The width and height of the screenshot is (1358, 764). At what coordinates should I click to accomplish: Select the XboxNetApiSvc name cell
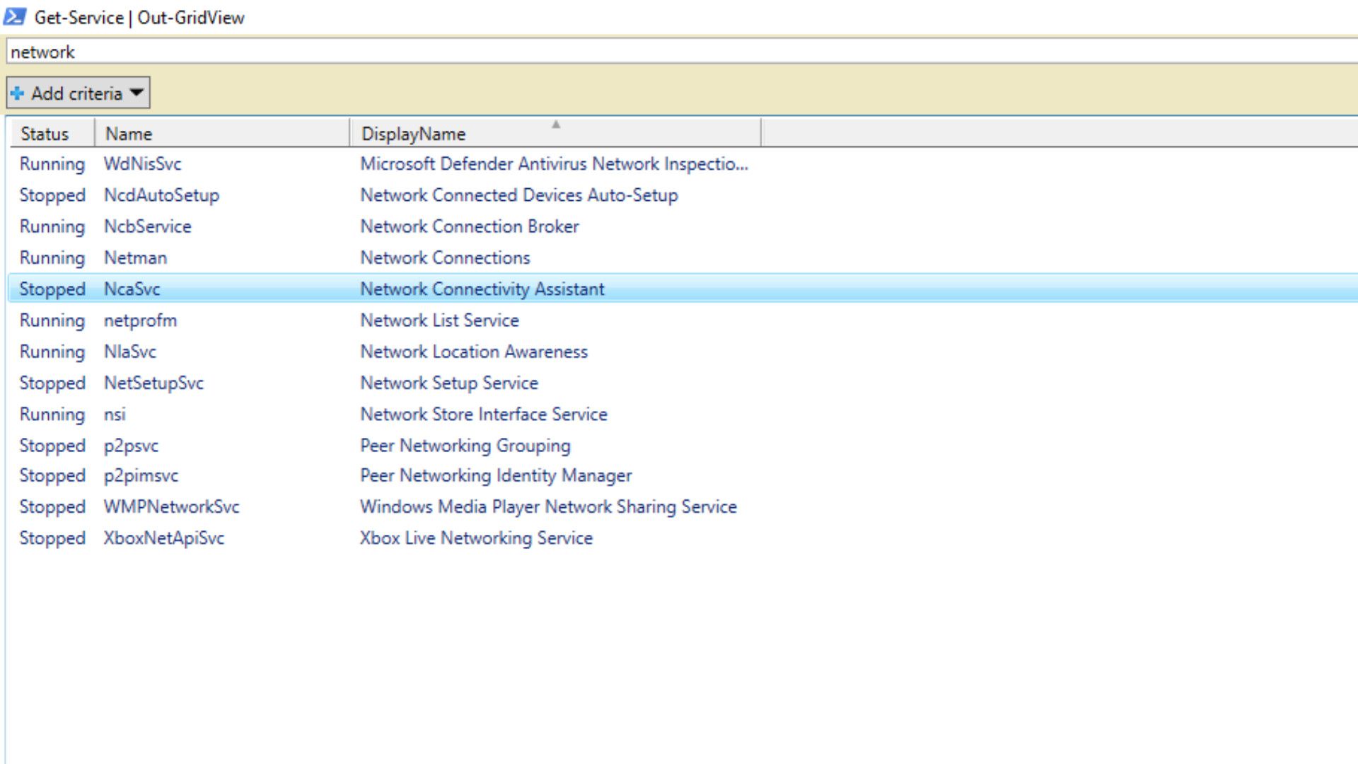point(164,538)
